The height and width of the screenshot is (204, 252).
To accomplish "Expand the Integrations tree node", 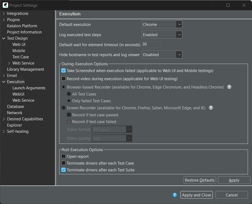I will coord(4,13).
